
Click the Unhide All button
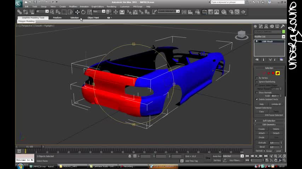tap(276, 104)
